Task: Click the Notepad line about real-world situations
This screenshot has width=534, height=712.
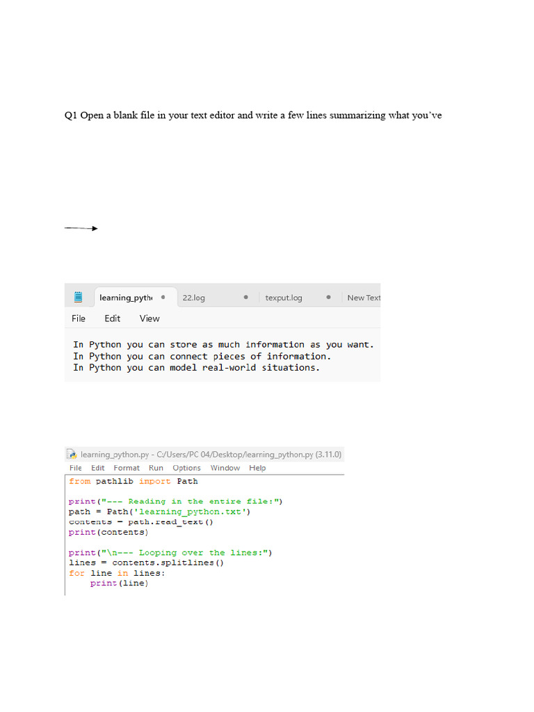Action: (196, 367)
